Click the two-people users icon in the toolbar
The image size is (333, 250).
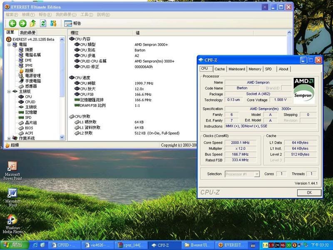click(53, 23)
